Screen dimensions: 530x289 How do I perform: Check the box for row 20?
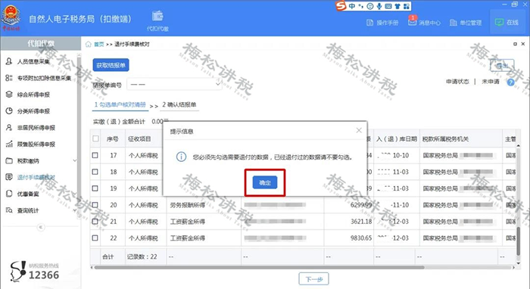(x=95, y=205)
